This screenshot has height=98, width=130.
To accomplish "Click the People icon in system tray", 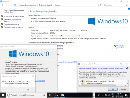I will coord(99,95).
